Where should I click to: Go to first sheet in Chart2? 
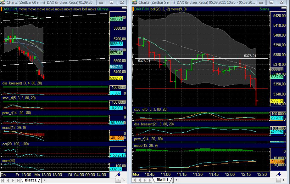[x=3, y=180]
